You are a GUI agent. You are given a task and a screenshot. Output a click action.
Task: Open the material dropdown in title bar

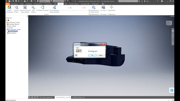pos(45,1)
